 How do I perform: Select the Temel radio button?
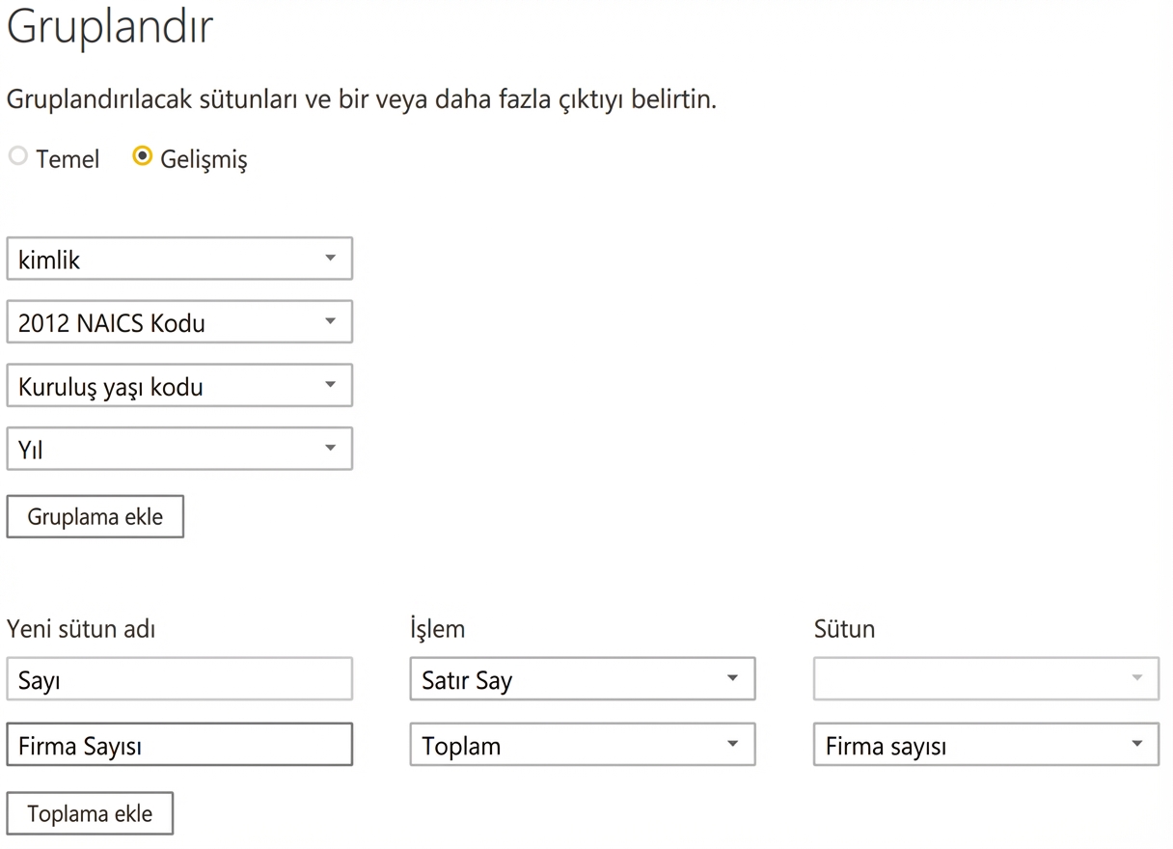[x=17, y=156]
